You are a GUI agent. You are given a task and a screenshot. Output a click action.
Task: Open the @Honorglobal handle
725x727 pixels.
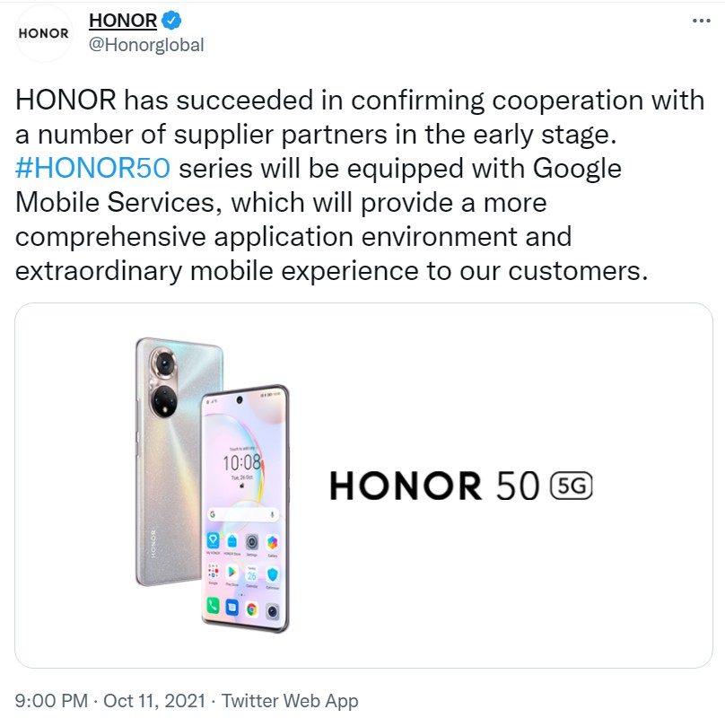[146, 45]
